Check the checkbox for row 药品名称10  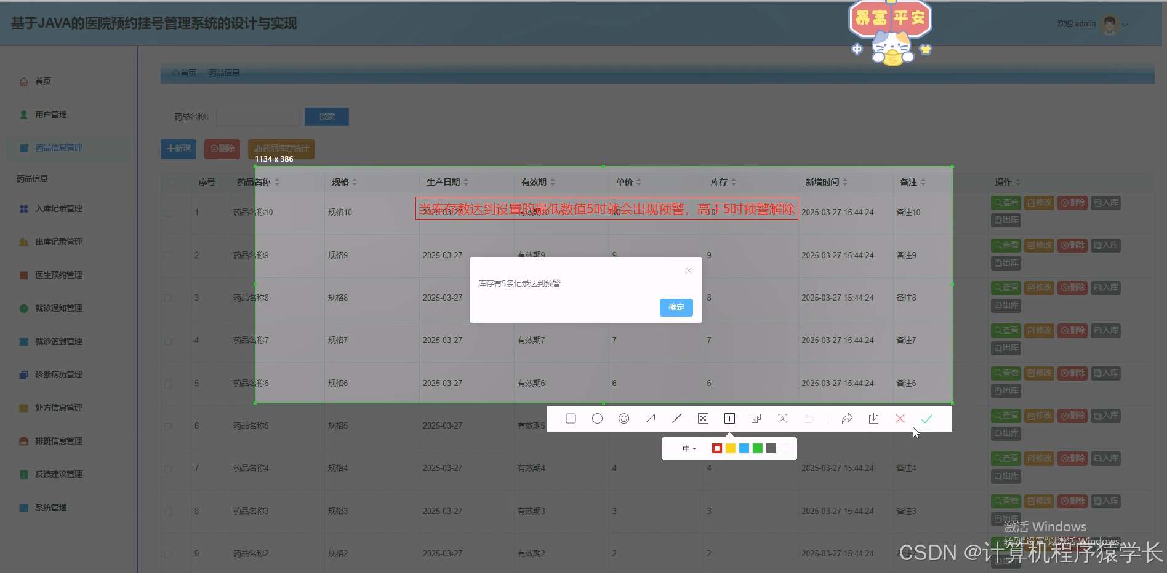pos(168,213)
